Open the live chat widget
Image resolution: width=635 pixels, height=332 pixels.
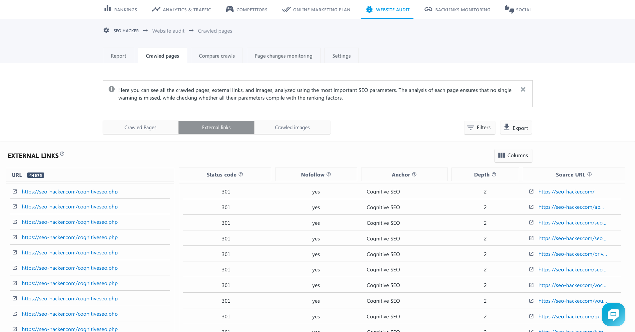613,314
